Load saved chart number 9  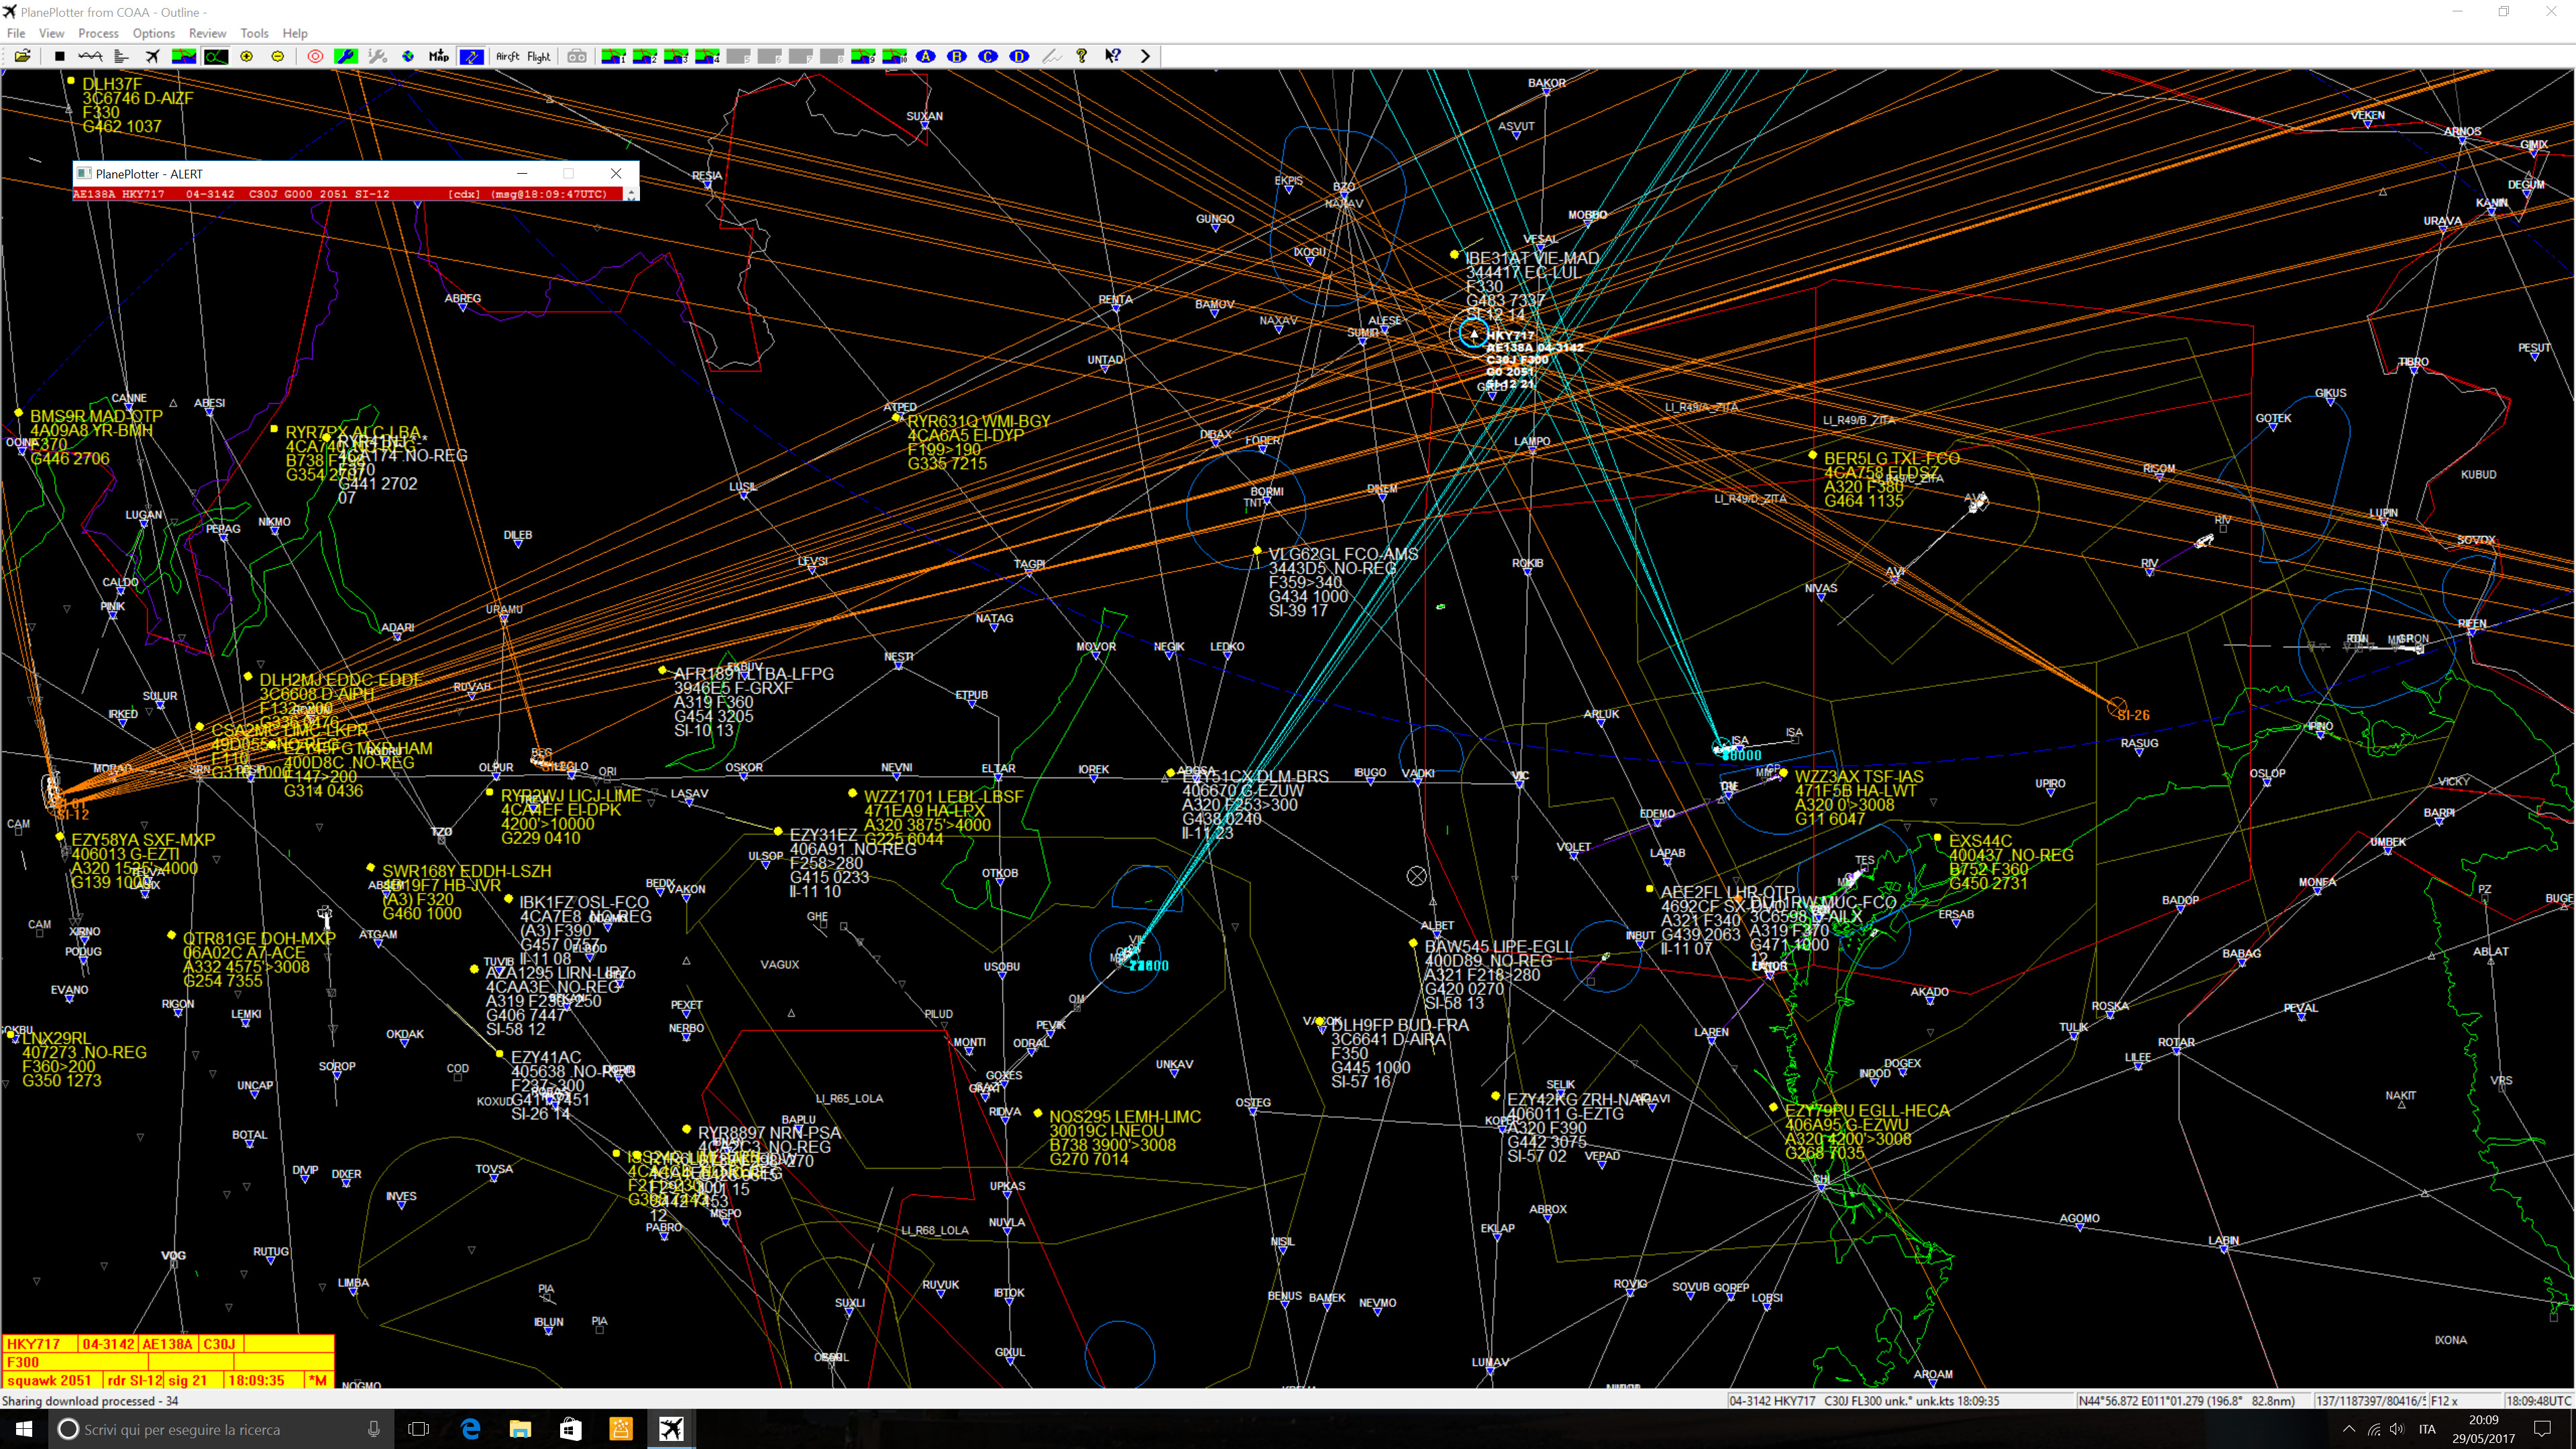[x=863, y=56]
